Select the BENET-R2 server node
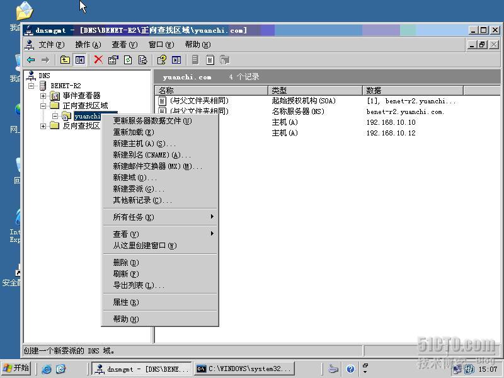 (66, 86)
